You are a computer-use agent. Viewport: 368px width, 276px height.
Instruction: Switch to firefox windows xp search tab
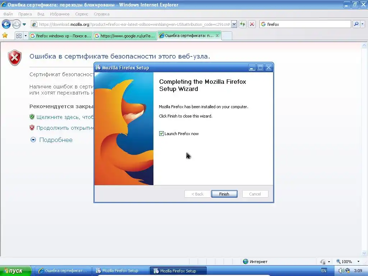tap(61, 36)
